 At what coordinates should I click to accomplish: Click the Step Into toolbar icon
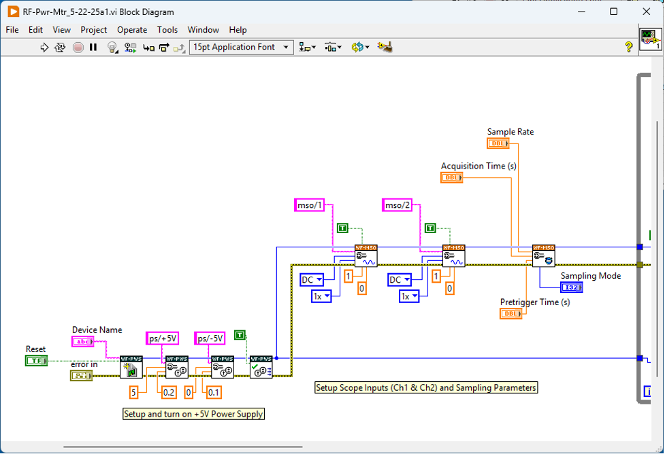coord(148,48)
